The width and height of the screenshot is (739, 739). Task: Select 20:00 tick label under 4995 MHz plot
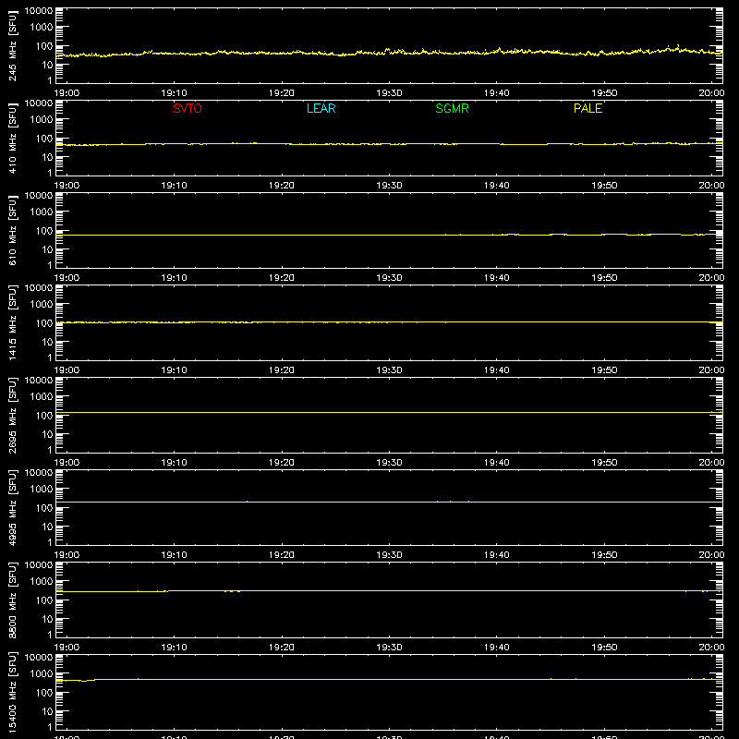point(711,555)
